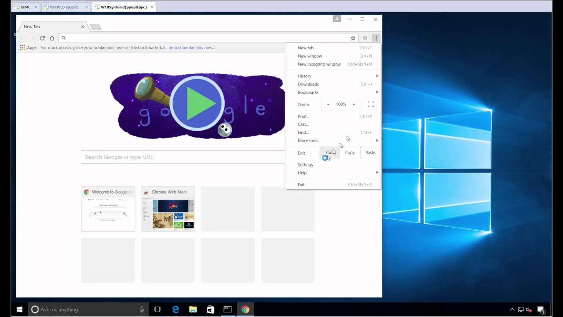Click the Chrome forward arrow
563x317 pixels.
click(x=32, y=38)
